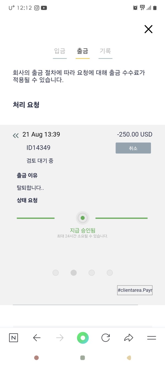
Task: Open the 기록 tab
Action: coord(105,51)
